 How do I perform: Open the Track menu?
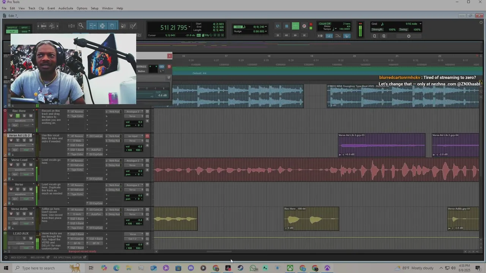pyautogui.click(x=32, y=8)
